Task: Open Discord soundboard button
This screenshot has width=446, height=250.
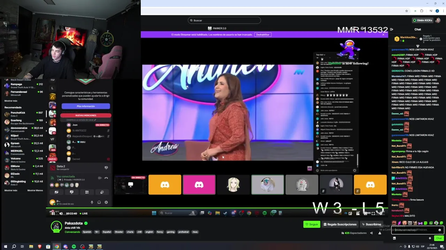Action: 102,192
